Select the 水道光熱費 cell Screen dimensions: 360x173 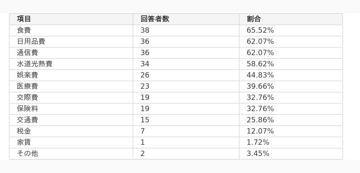tap(71, 64)
